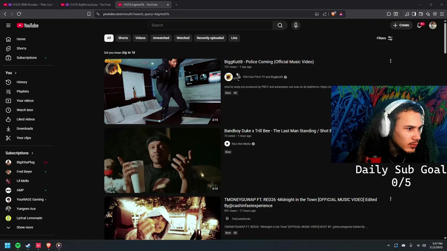Select the Shorts filter chip
447x251 pixels.
pos(123,38)
